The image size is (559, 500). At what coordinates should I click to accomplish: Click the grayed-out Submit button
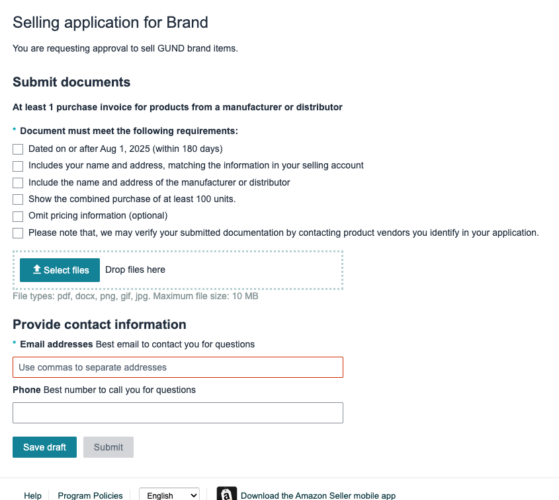coord(108,447)
